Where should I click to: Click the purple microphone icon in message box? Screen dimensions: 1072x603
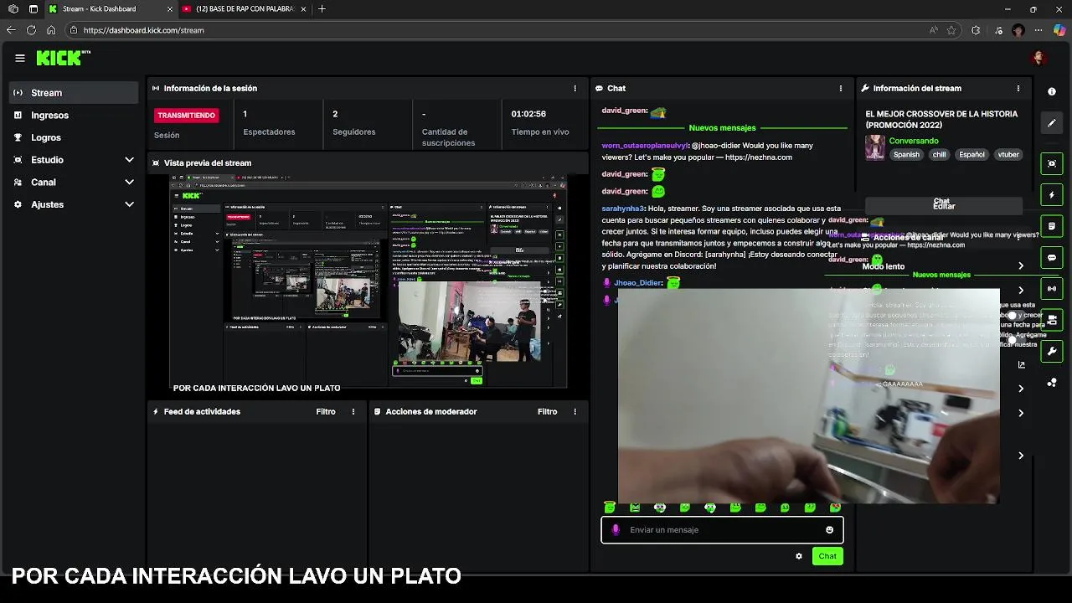tap(616, 529)
